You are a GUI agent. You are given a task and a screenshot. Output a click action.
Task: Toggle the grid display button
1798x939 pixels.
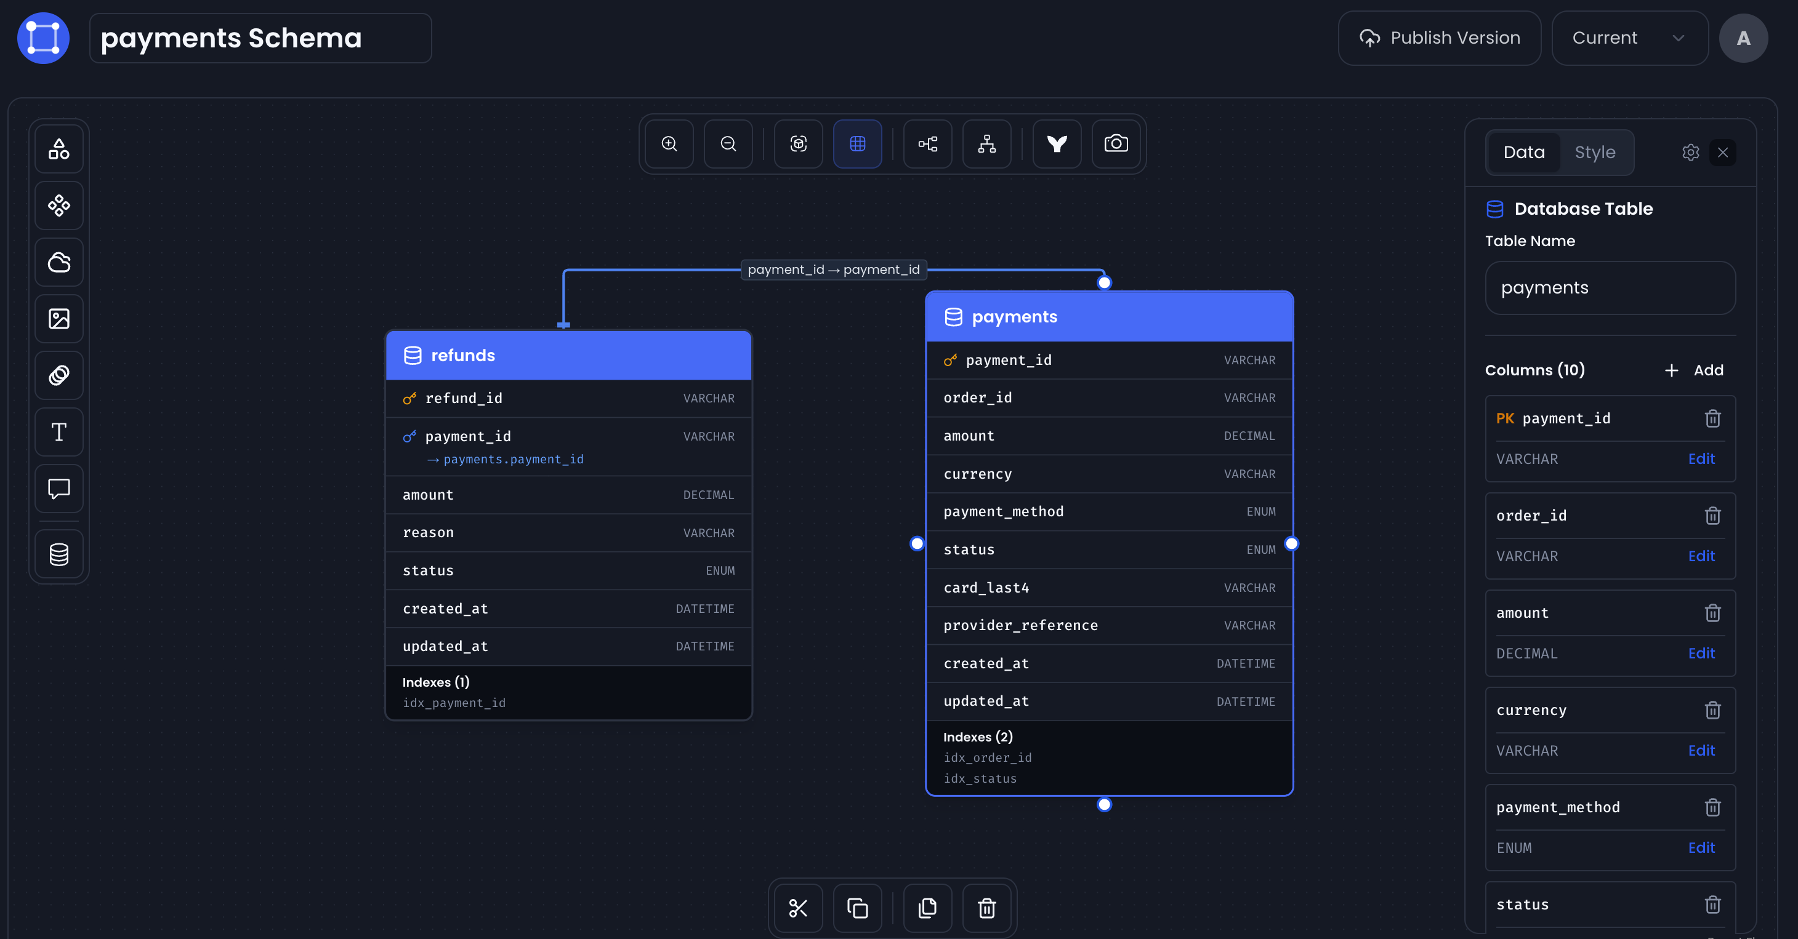pos(857,144)
